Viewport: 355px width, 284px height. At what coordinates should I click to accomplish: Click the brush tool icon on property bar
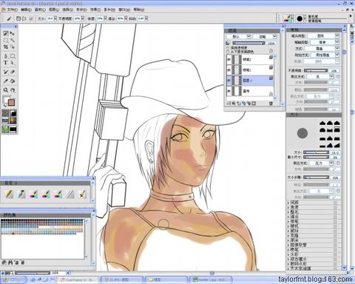tap(9, 18)
